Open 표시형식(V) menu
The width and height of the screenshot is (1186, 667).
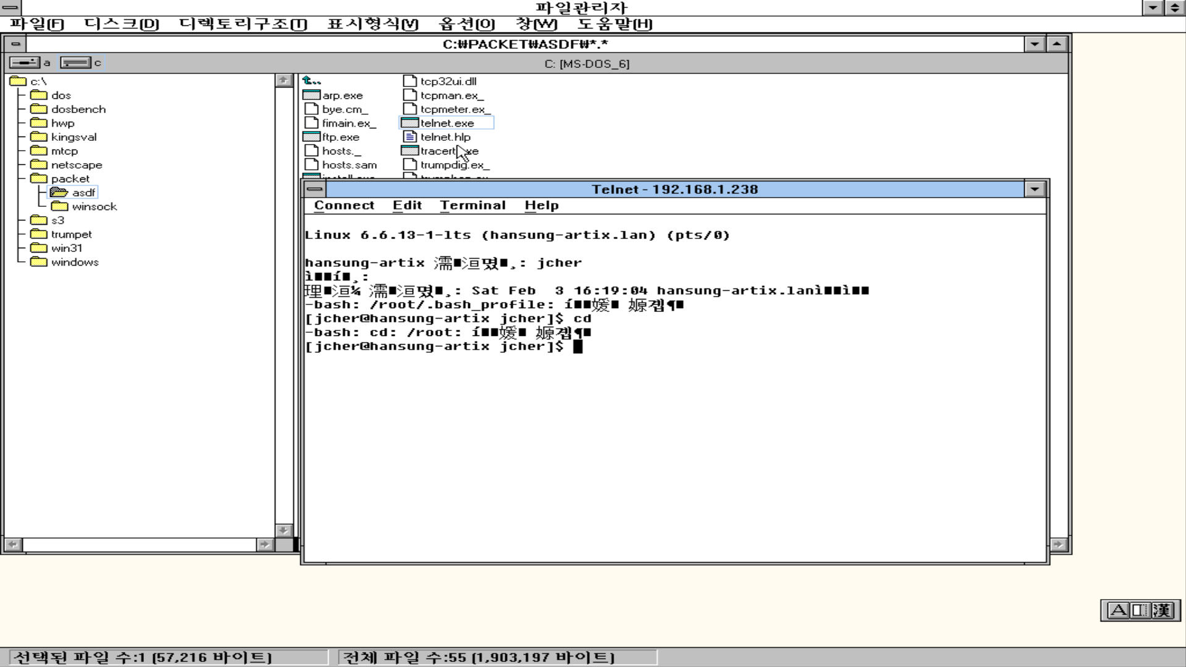tap(372, 24)
